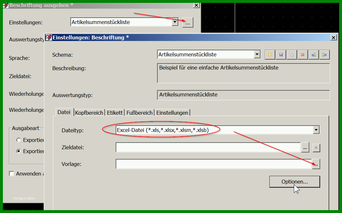This screenshot has height=213, width=342.
Task: Save the schema using the floppy disk icon
Action: (281, 54)
